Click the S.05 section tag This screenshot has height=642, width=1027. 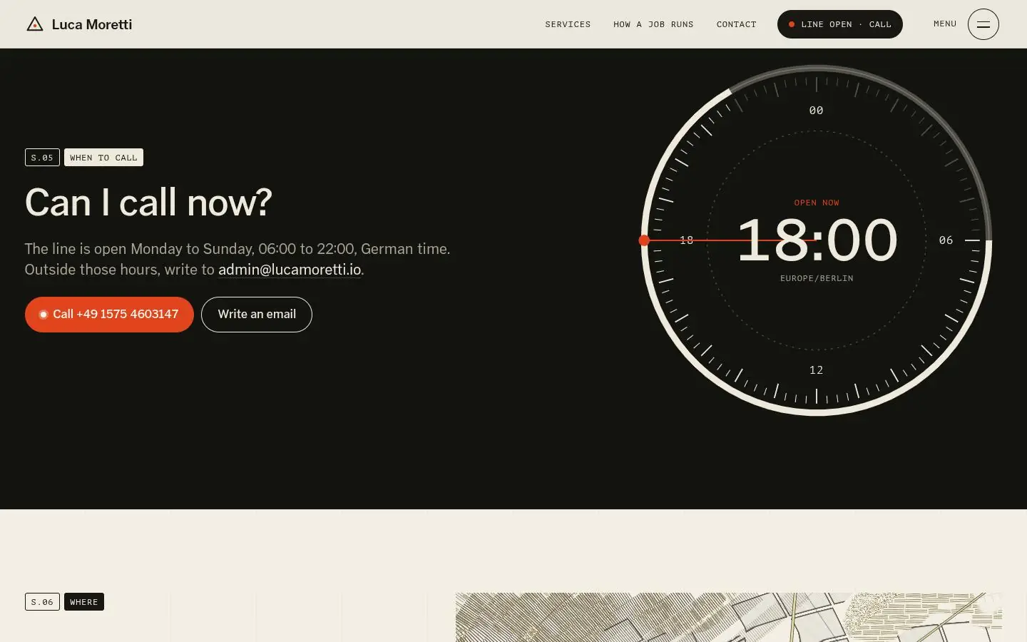[x=42, y=158]
